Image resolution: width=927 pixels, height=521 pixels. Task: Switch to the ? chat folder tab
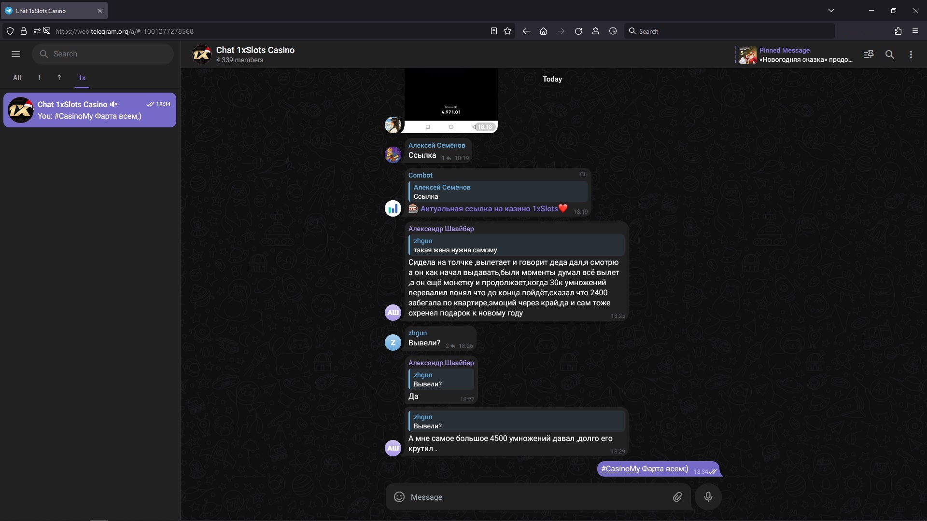point(59,78)
